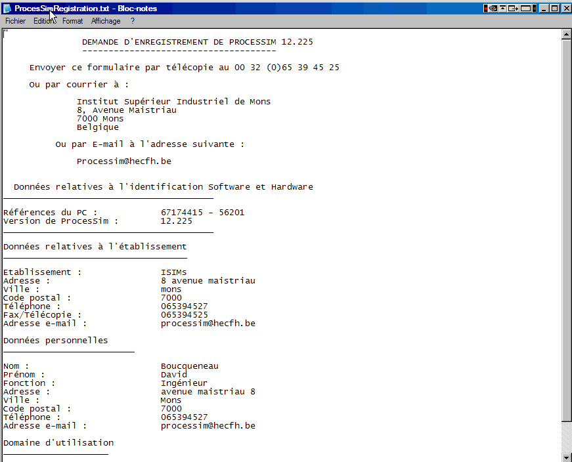572x462 pixels.
Task: Click the line '8, Avenue Maistriau'
Action: point(127,110)
